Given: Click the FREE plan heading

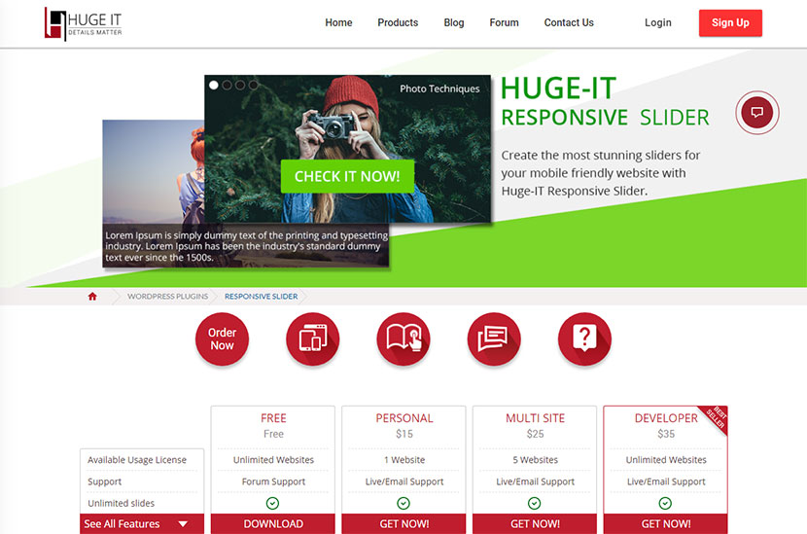Looking at the screenshot, I should click(273, 418).
